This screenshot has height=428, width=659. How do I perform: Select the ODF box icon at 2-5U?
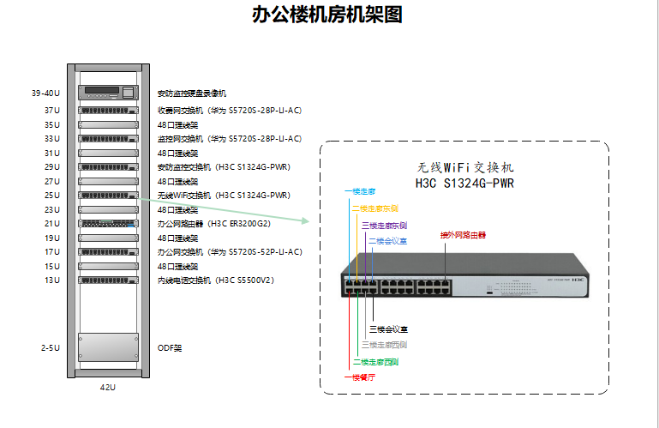(x=109, y=347)
